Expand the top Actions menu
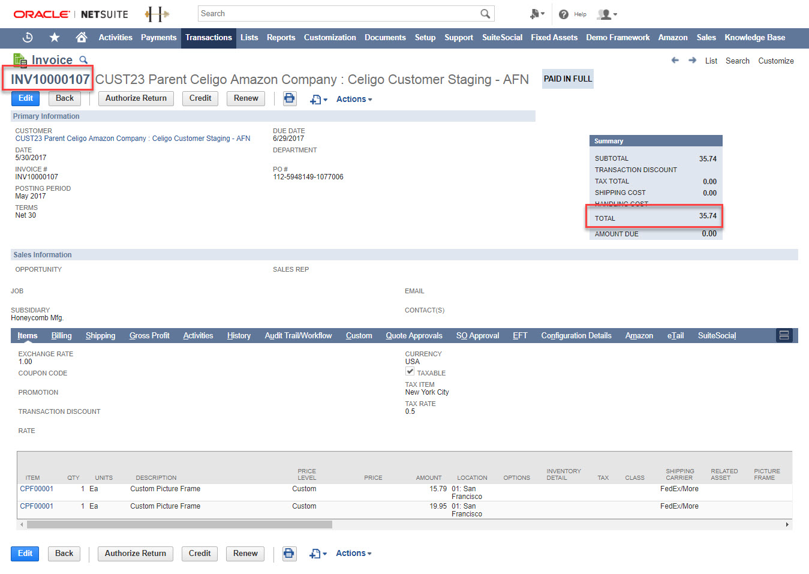 tap(354, 100)
